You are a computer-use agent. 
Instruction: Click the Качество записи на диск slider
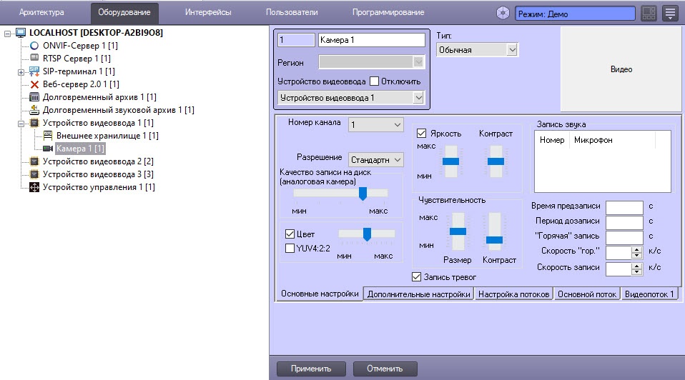tap(341, 193)
